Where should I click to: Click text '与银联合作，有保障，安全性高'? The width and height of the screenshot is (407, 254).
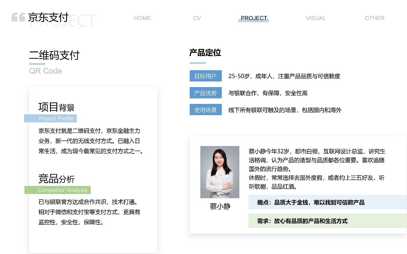pyautogui.click(x=268, y=93)
